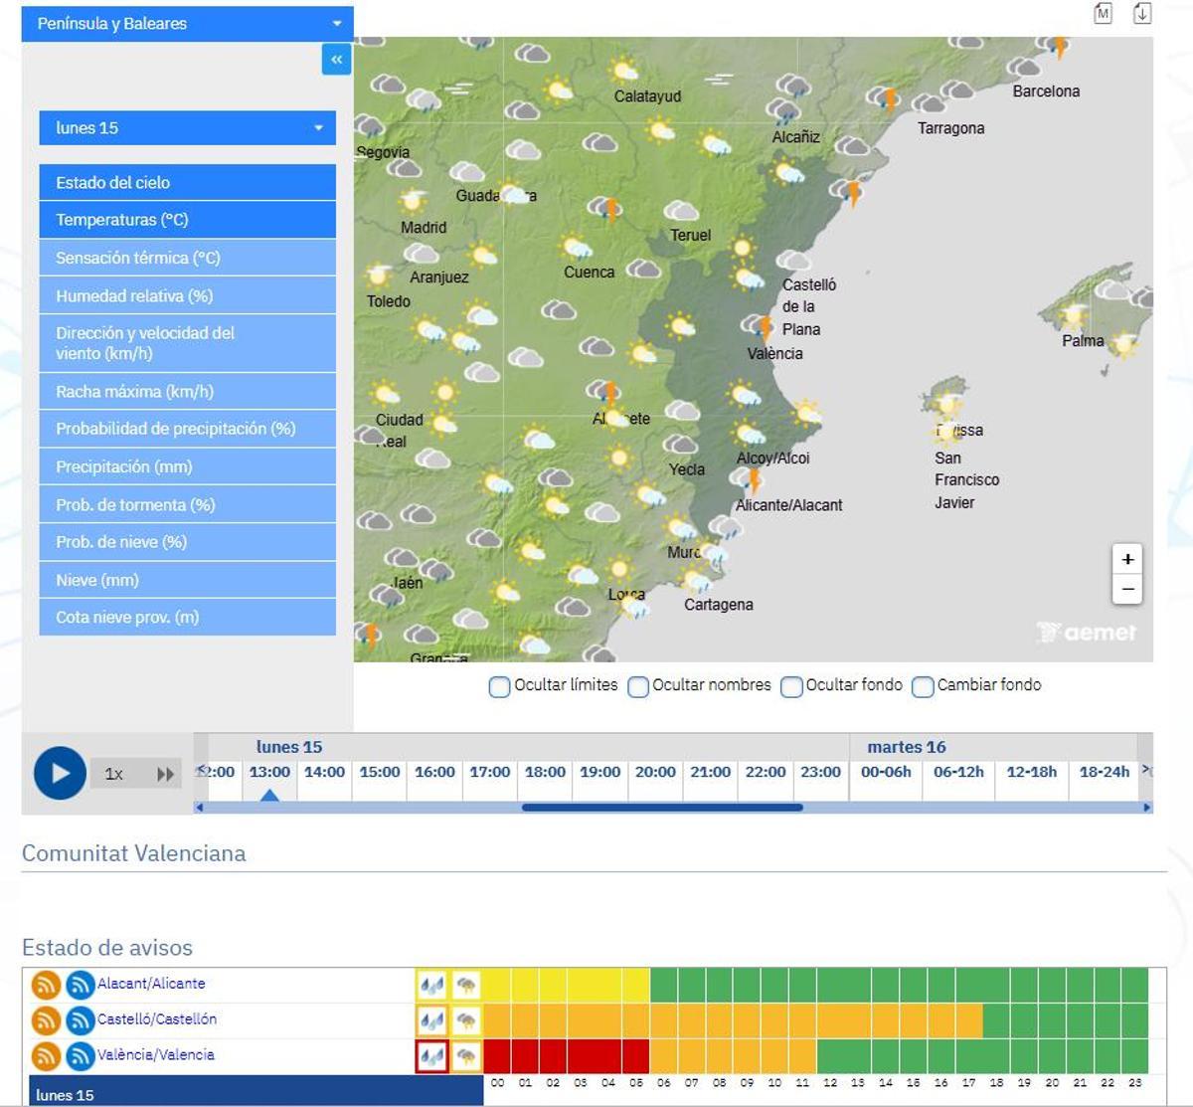1193x1107 pixels.
Task: Open the lunes 15 day selector
Action: click(187, 127)
